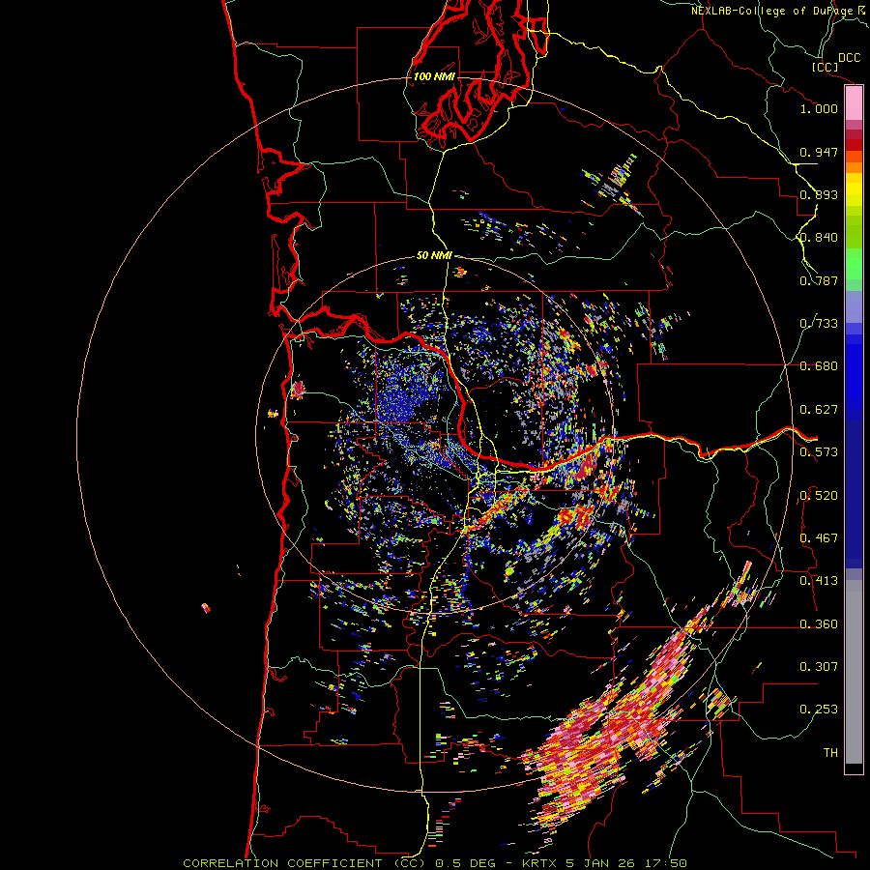Select the 0.840 color scale value

point(819,238)
